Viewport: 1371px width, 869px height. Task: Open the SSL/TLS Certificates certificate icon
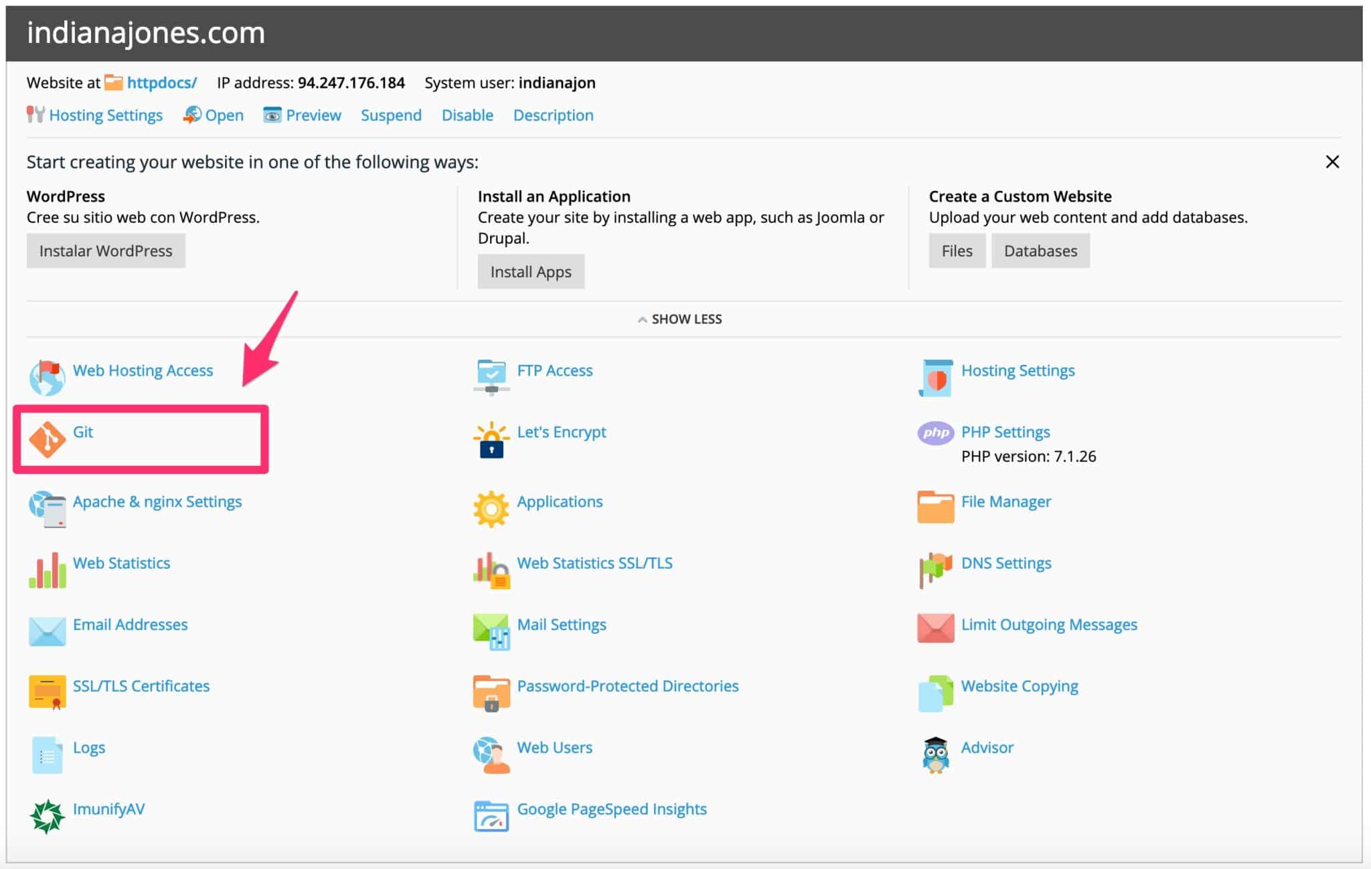(47, 693)
